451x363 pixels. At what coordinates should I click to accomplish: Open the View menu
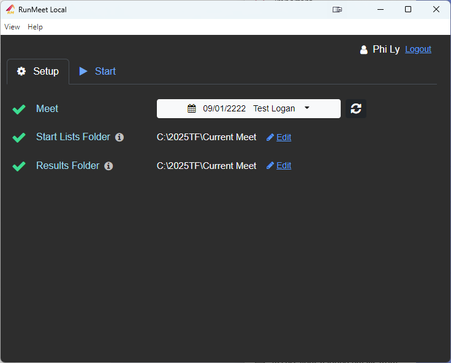point(12,27)
